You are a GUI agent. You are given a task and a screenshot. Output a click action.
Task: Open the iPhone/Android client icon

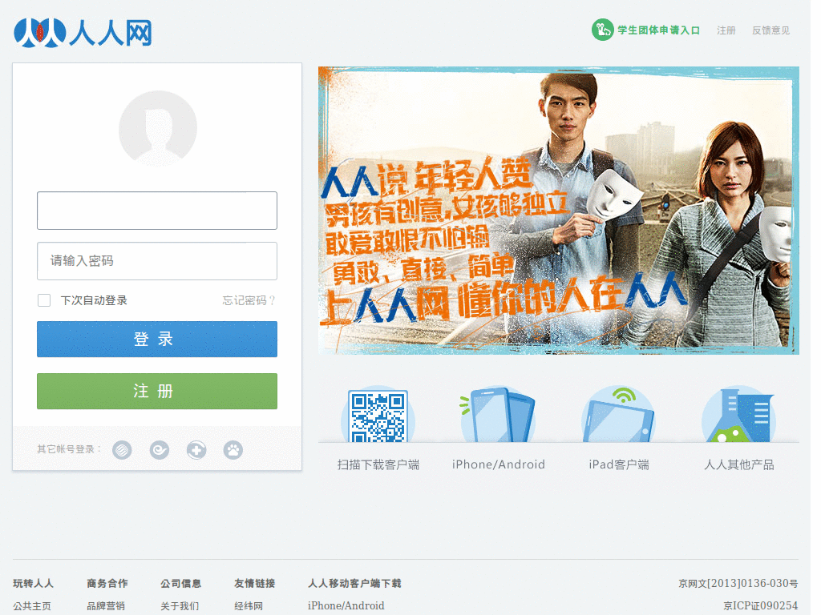click(x=498, y=415)
